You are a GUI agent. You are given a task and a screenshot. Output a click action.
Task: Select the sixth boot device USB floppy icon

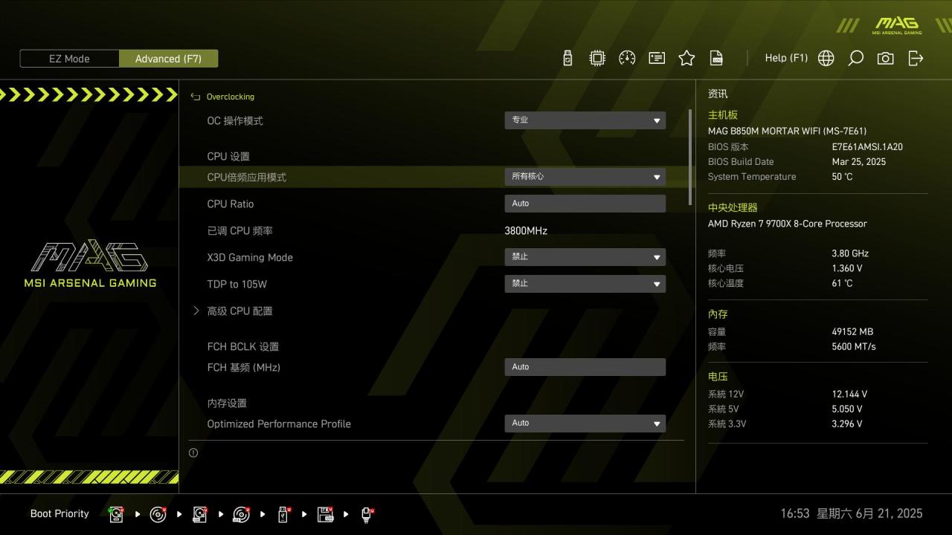pyautogui.click(x=325, y=514)
